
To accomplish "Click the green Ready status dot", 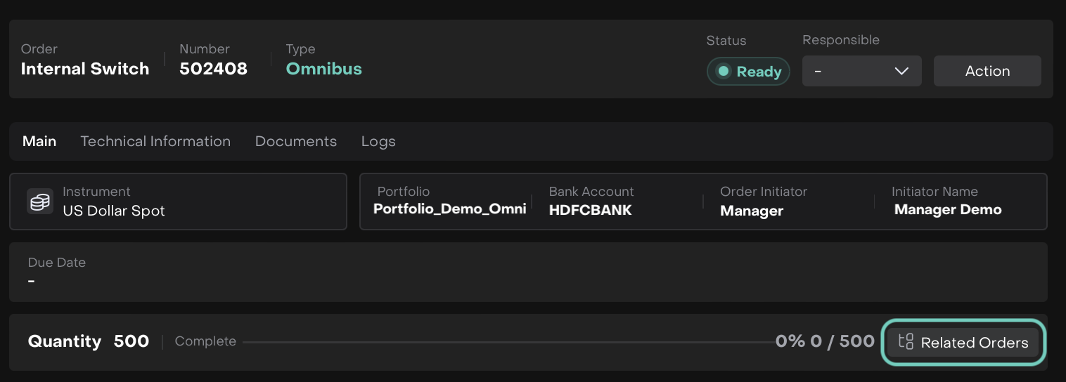I will [723, 72].
